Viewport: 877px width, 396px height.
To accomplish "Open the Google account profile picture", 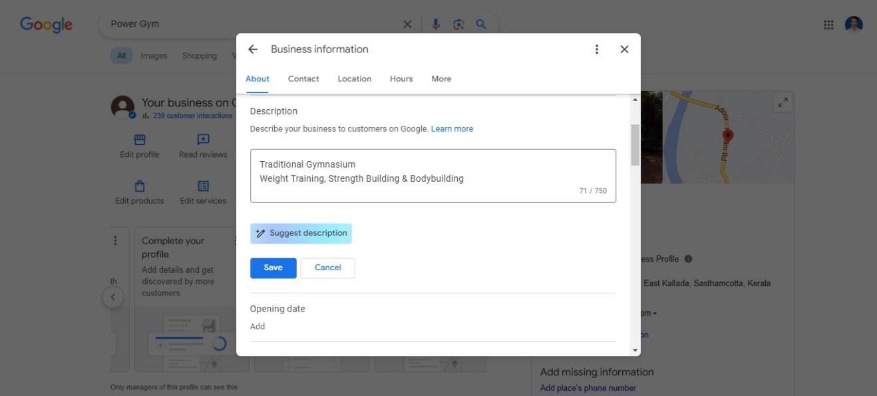I will (854, 25).
